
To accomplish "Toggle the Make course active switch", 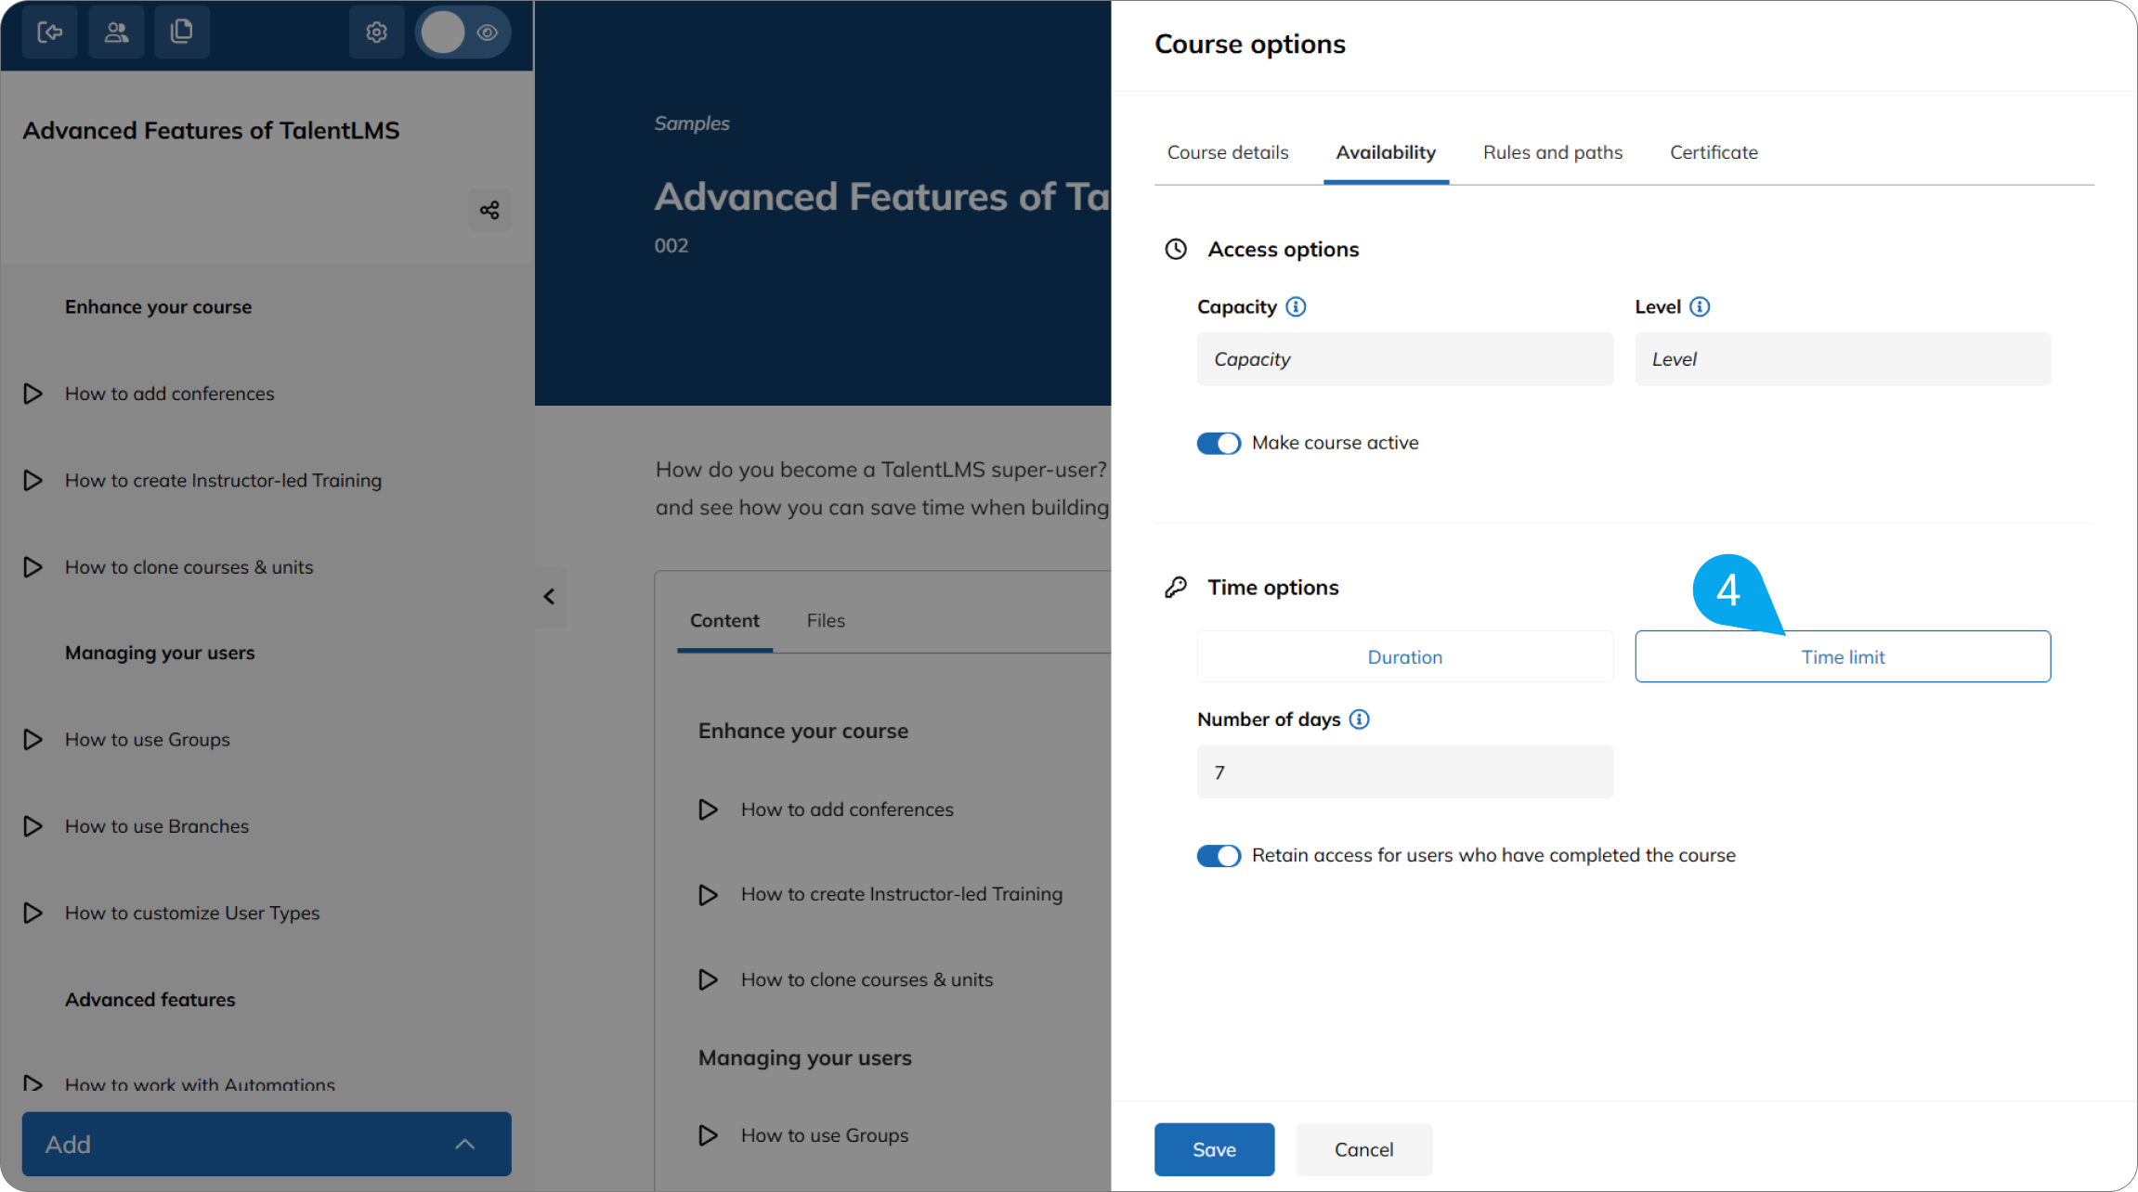I will click(x=1219, y=443).
